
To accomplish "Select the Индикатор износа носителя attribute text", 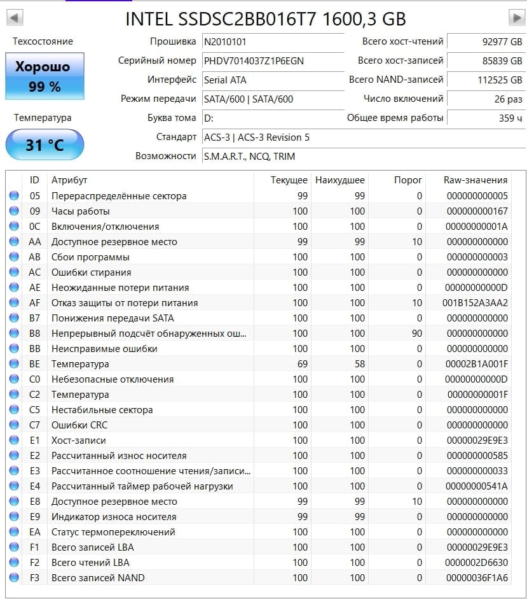I will [x=114, y=517].
